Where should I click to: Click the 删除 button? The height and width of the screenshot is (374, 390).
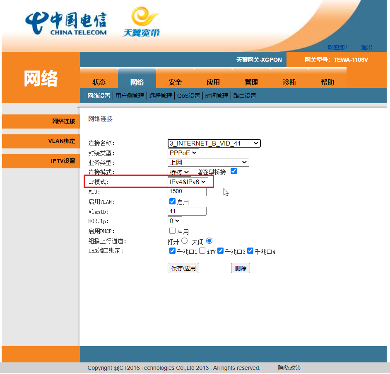pyautogui.click(x=241, y=268)
